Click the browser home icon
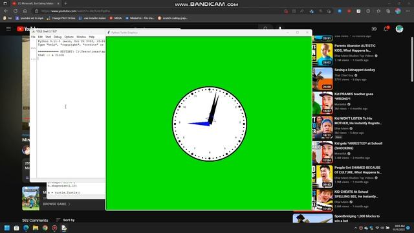The height and width of the screenshot is (233, 414). [25, 11]
